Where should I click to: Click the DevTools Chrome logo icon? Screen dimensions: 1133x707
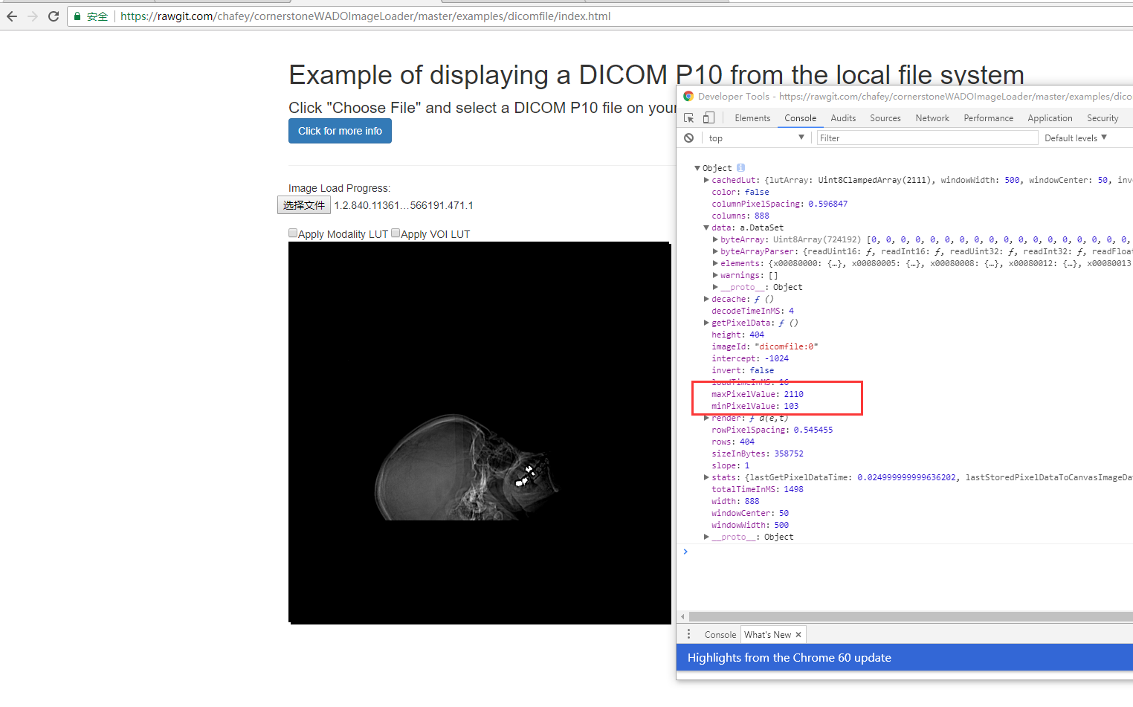688,96
